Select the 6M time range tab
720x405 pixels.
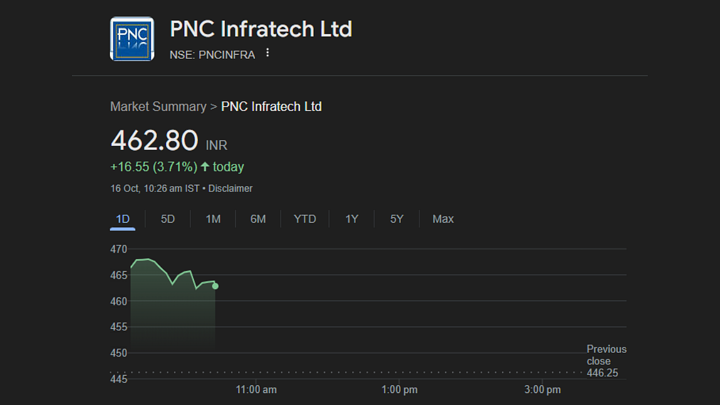(258, 219)
